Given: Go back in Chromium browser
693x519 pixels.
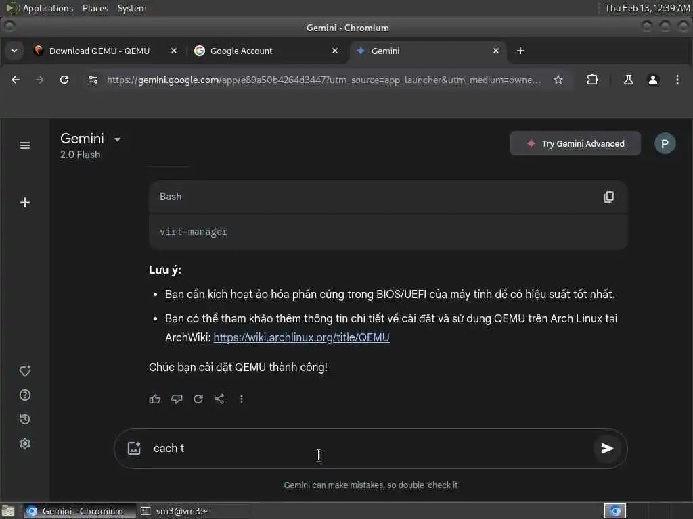Looking at the screenshot, I should click(16, 80).
